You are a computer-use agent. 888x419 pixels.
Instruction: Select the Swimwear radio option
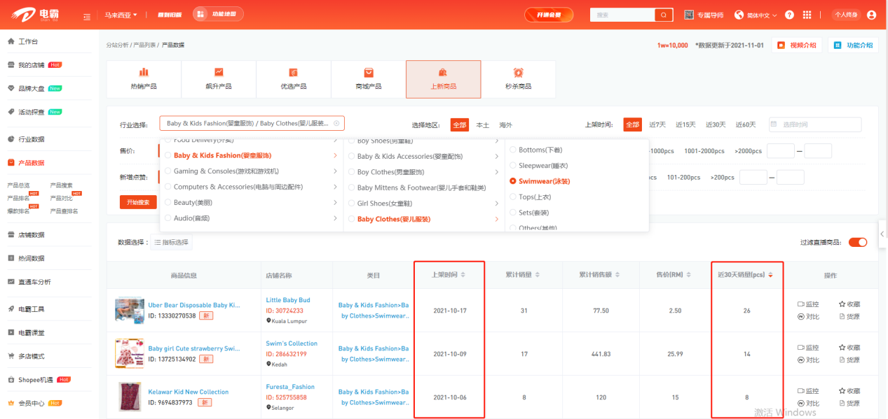(x=514, y=181)
